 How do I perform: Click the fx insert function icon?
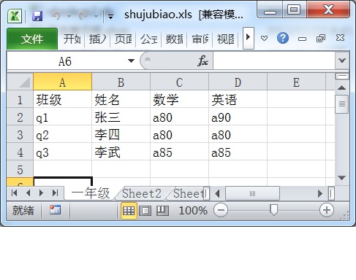202,61
